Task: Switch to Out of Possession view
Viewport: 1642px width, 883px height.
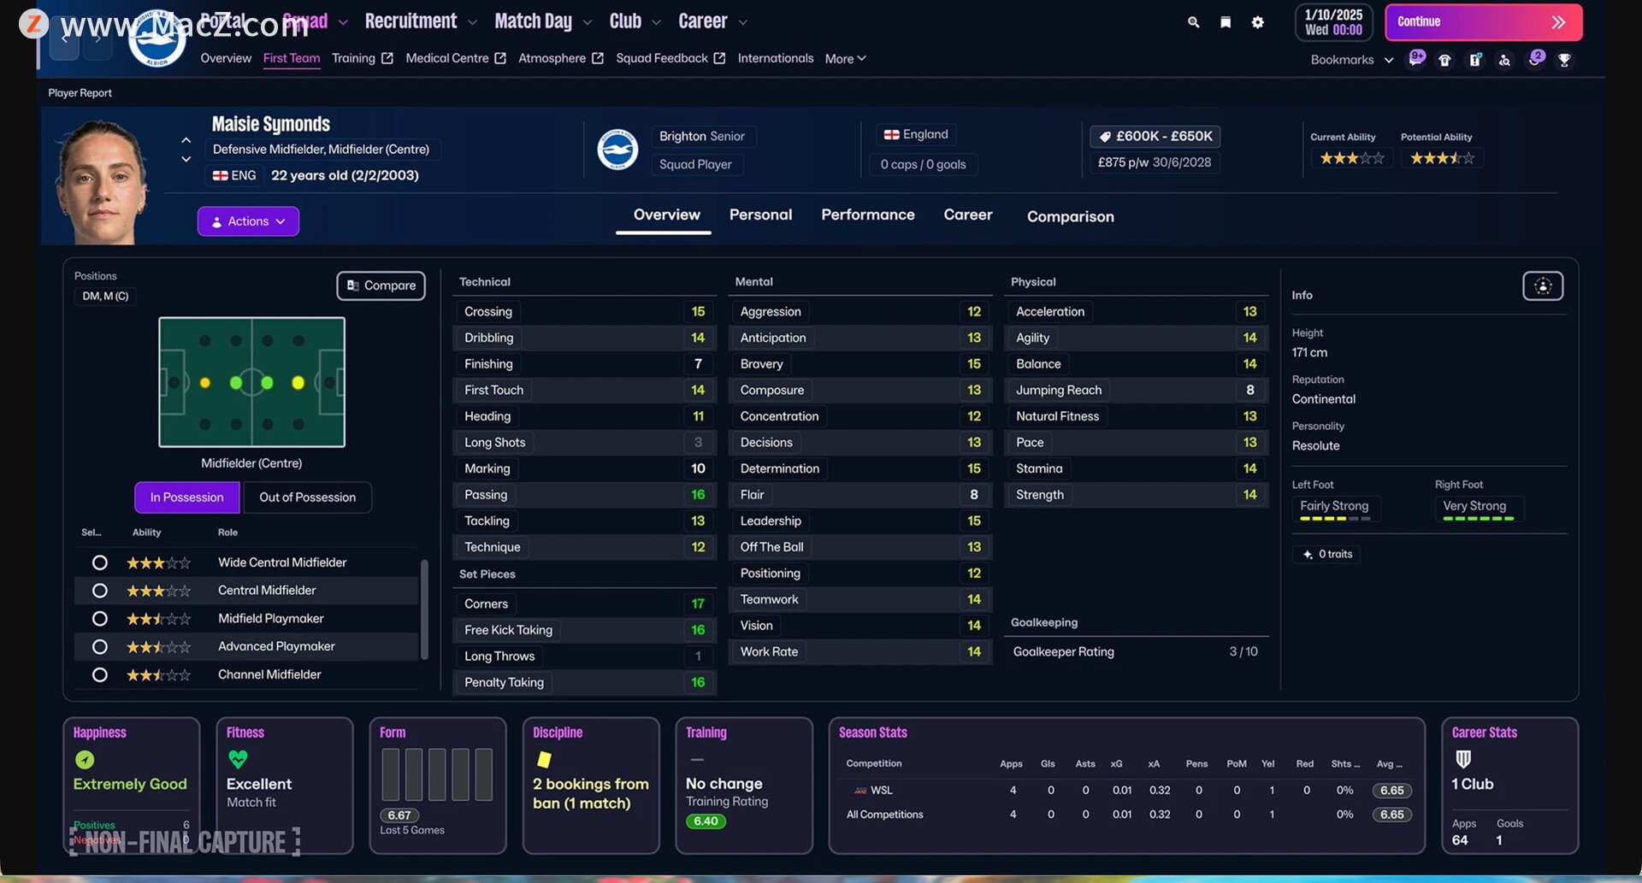Action: tap(307, 497)
